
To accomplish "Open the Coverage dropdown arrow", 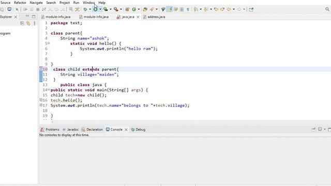I will click(110, 9).
